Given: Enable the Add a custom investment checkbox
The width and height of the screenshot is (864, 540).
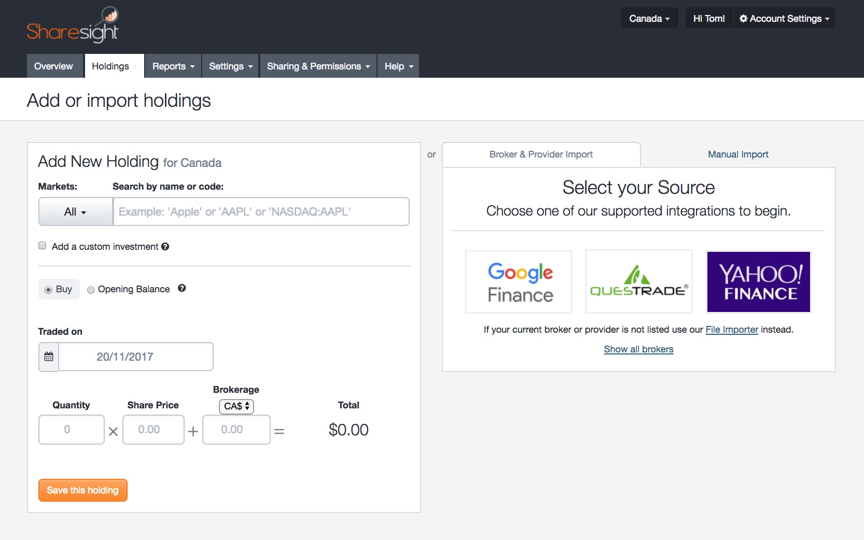Looking at the screenshot, I should click(42, 245).
